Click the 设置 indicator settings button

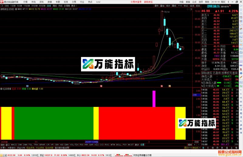click(x=142, y=145)
